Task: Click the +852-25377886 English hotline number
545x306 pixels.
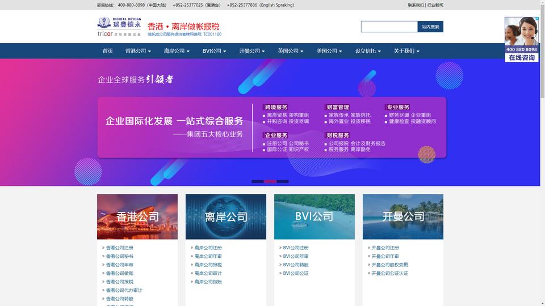Action: click(x=242, y=5)
